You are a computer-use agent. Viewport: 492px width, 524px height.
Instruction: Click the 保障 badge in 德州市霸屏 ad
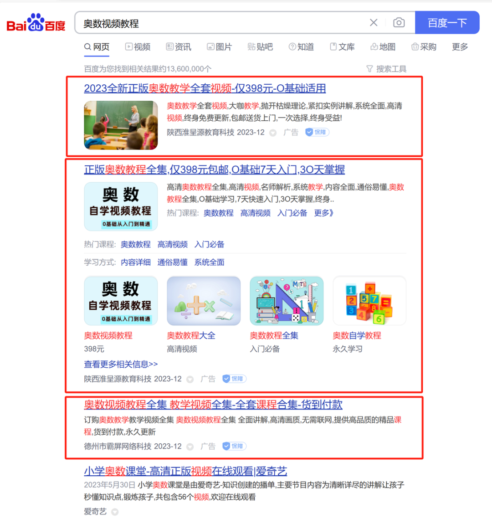click(x=235, y=446)
